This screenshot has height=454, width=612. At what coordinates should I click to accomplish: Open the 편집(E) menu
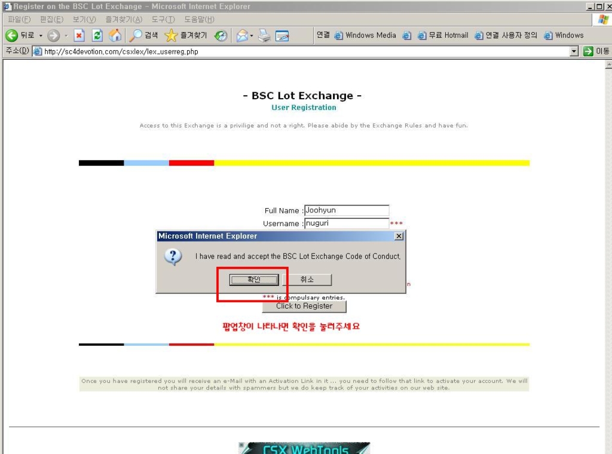click(x=51, y=19)
